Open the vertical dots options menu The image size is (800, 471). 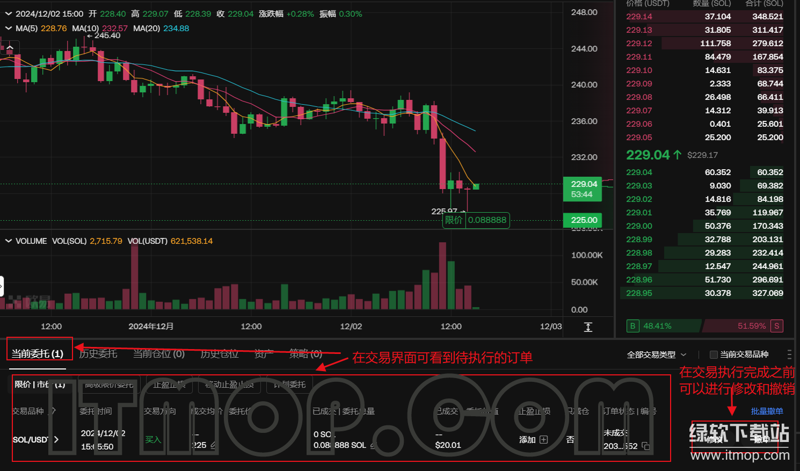pos(789,354)
